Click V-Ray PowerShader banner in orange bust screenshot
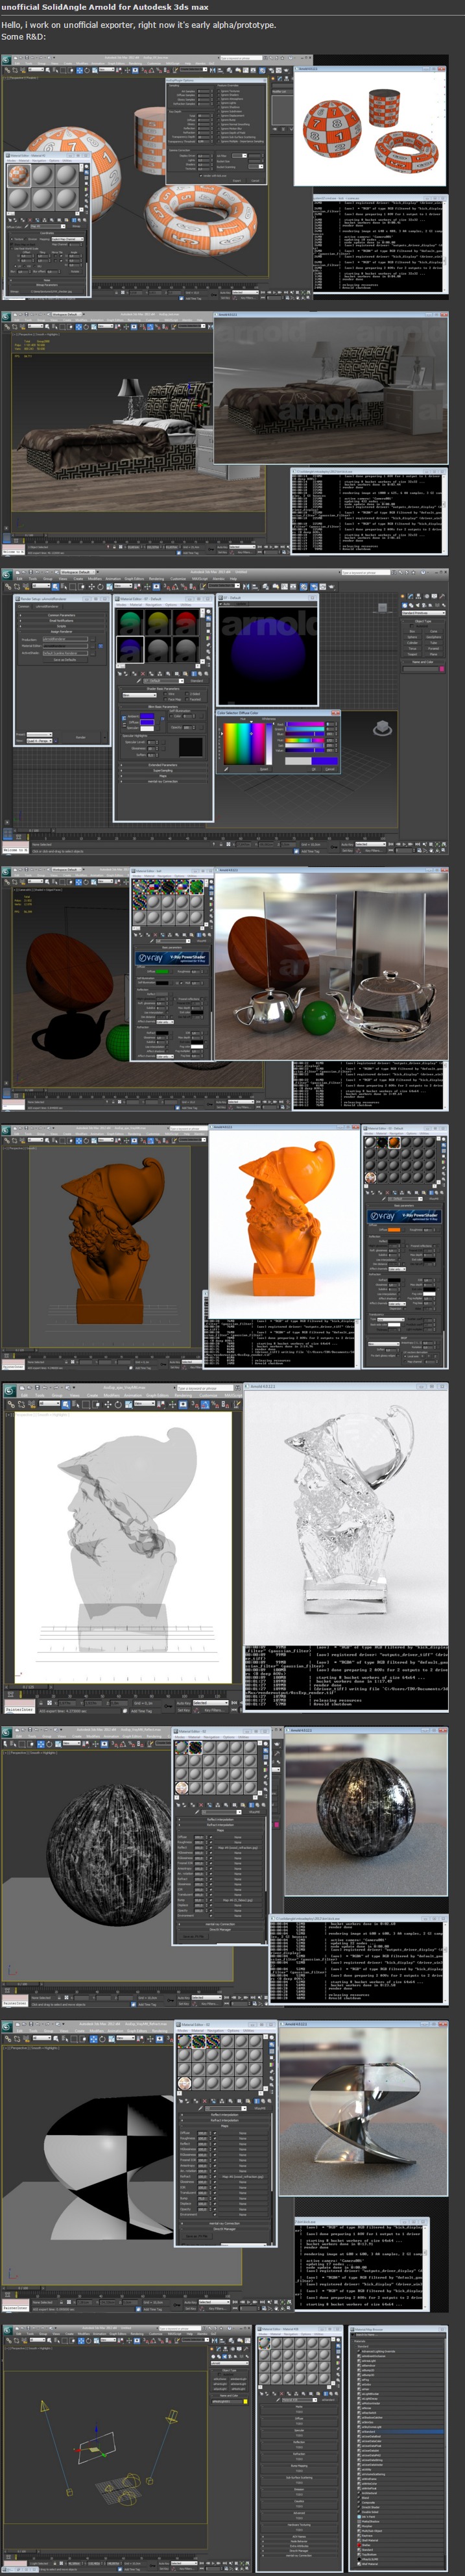This screenshot has height=2576, width=465. pos(404,1217)
